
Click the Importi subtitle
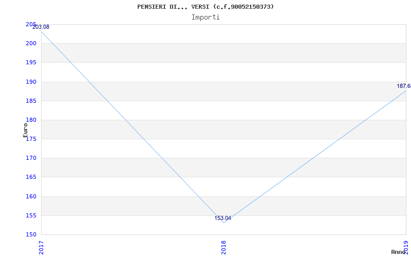206,17
